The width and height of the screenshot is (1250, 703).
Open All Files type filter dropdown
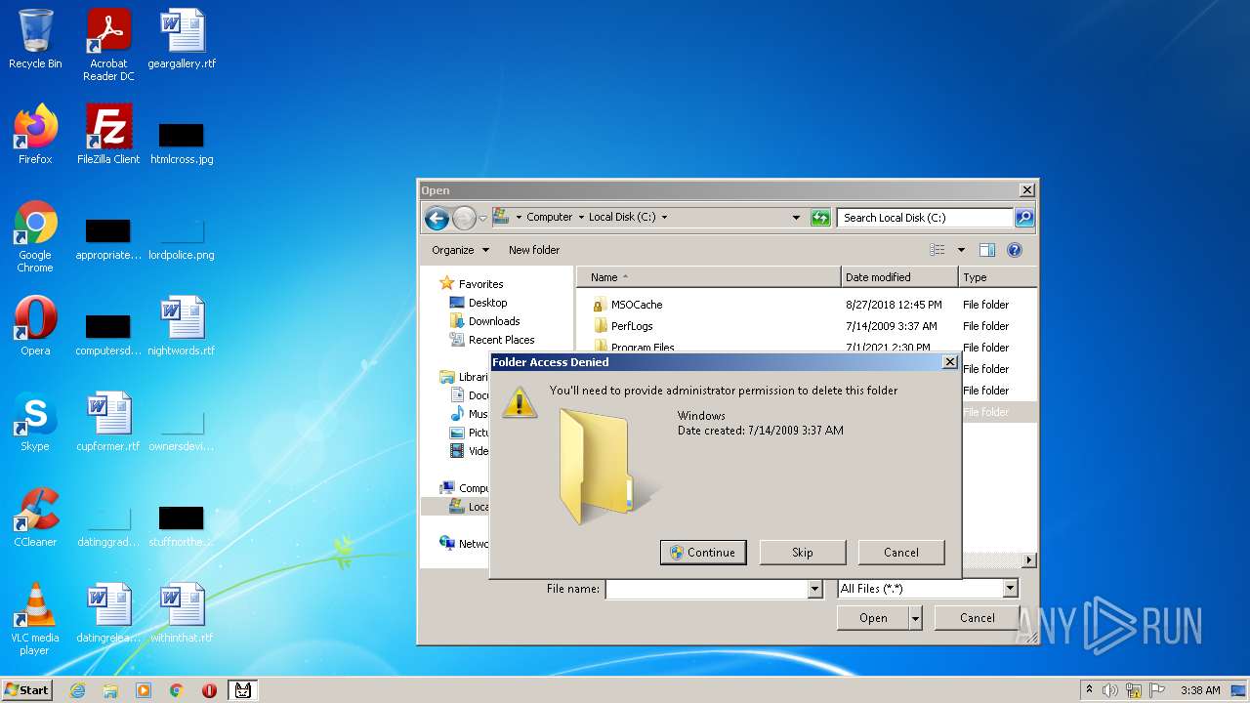click(1010, 589)
